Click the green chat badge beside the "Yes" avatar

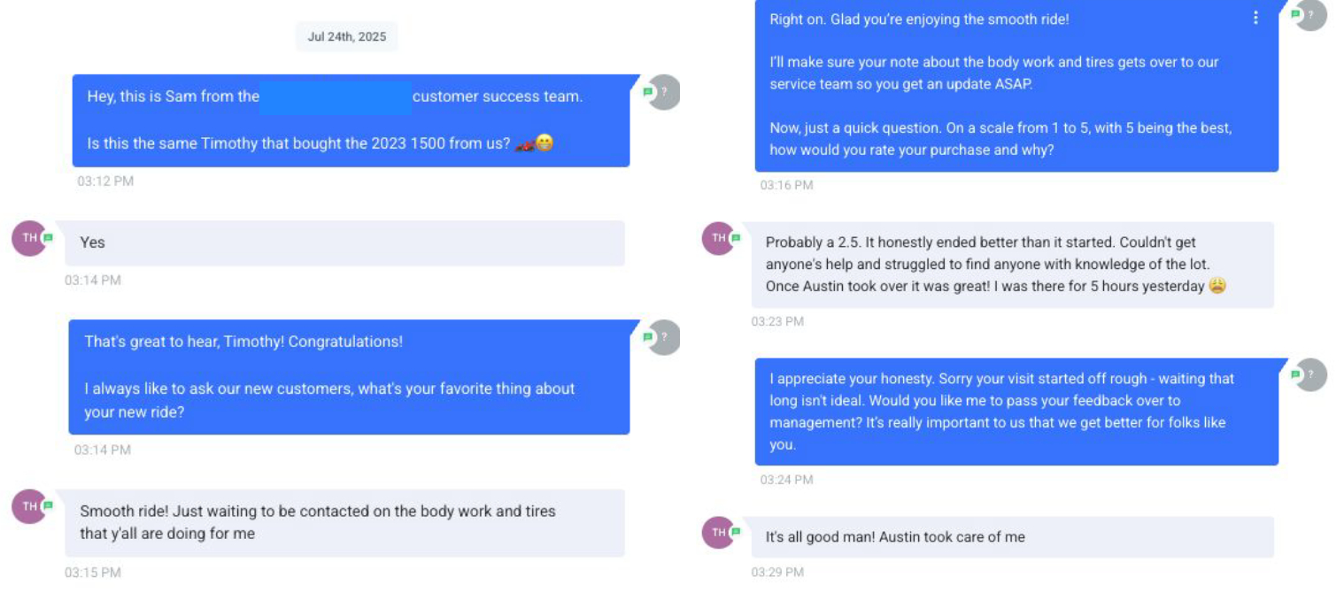point(48,237)
